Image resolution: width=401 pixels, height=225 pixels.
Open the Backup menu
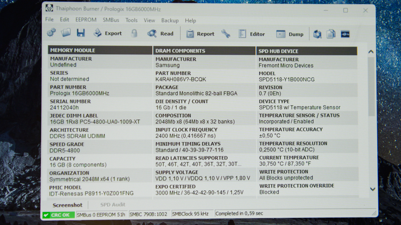tap(170, 20)
